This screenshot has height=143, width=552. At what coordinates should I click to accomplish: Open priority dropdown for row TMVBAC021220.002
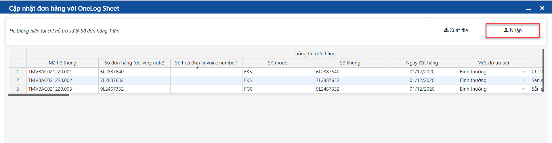pos(524,81)
